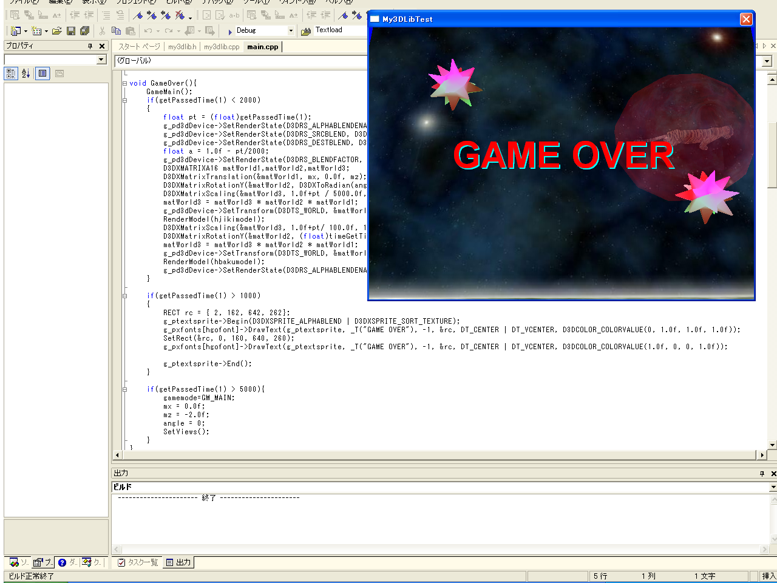Click the Save All icon
The height and width of the screenshot is (583, 777).
(84, 30)
